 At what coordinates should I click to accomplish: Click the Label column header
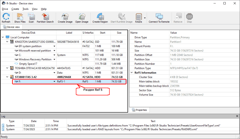point(69,32)
